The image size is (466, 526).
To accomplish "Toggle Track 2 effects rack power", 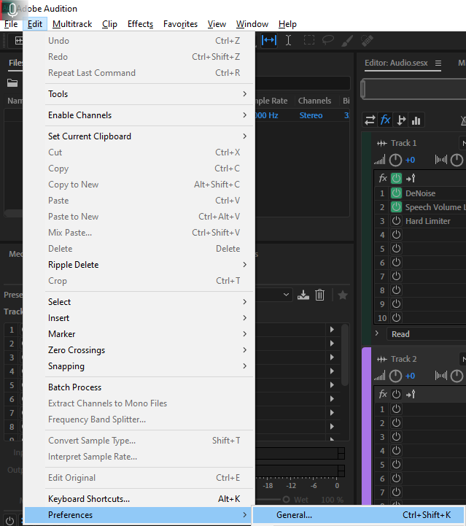I will pyautogui.click(x=397, y=394).
